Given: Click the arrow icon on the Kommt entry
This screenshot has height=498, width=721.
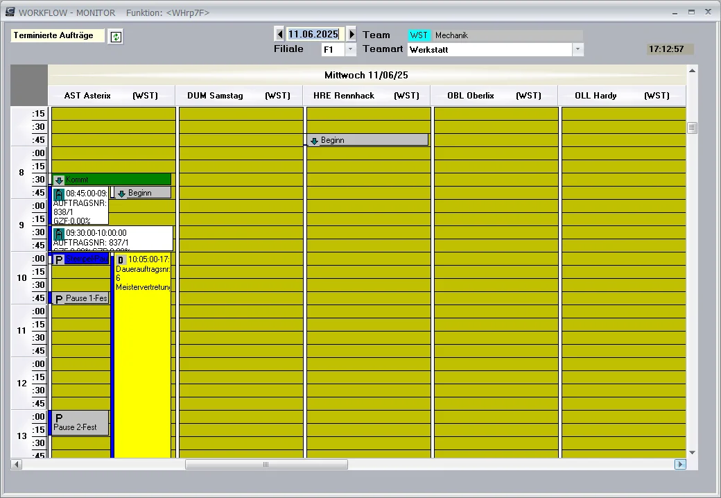Looking at the screenshot, I should [59, 180].
